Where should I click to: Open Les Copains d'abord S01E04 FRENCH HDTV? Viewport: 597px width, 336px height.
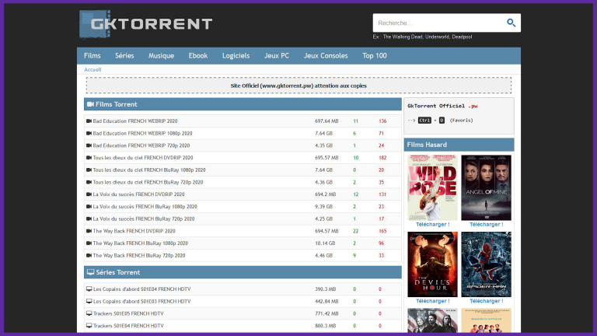pyautogui.click(x=142, y=289)
